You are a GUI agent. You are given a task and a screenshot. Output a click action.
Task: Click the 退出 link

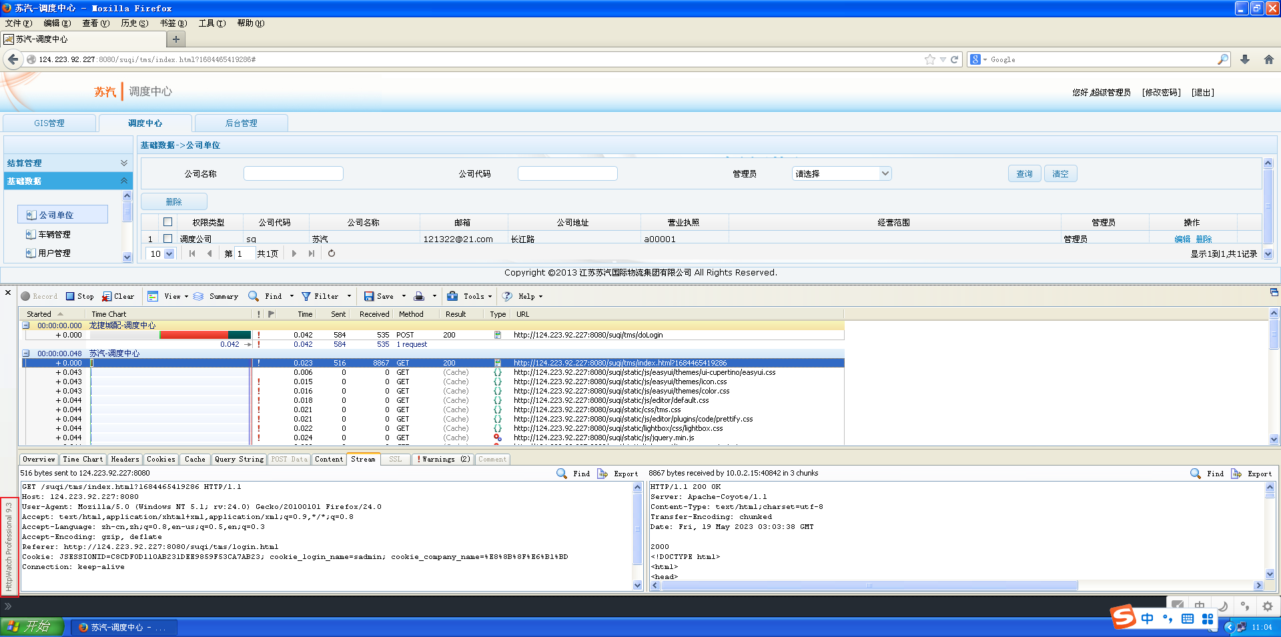pyautogui.click(x=1203, y=93)
